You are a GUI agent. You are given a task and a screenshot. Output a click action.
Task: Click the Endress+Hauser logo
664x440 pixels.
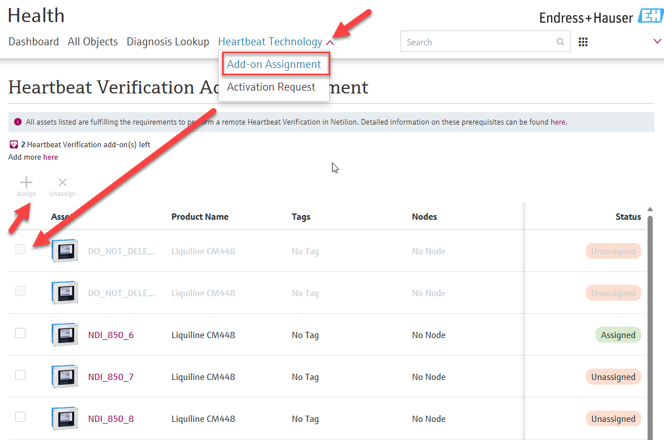click(600, 17)
